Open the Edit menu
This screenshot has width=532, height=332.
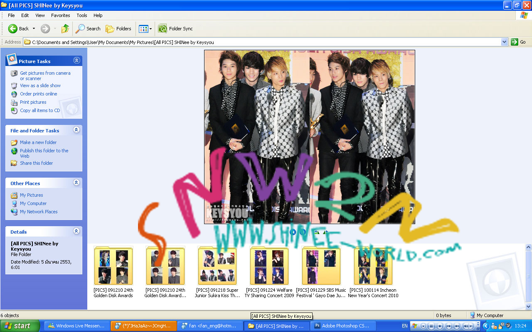(25, 15)
